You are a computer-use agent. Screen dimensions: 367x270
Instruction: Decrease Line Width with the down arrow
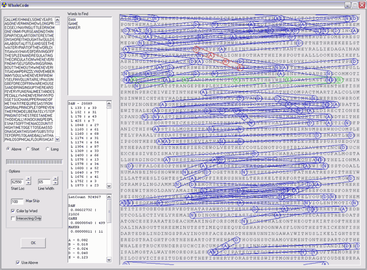click(x=56, y=183)
